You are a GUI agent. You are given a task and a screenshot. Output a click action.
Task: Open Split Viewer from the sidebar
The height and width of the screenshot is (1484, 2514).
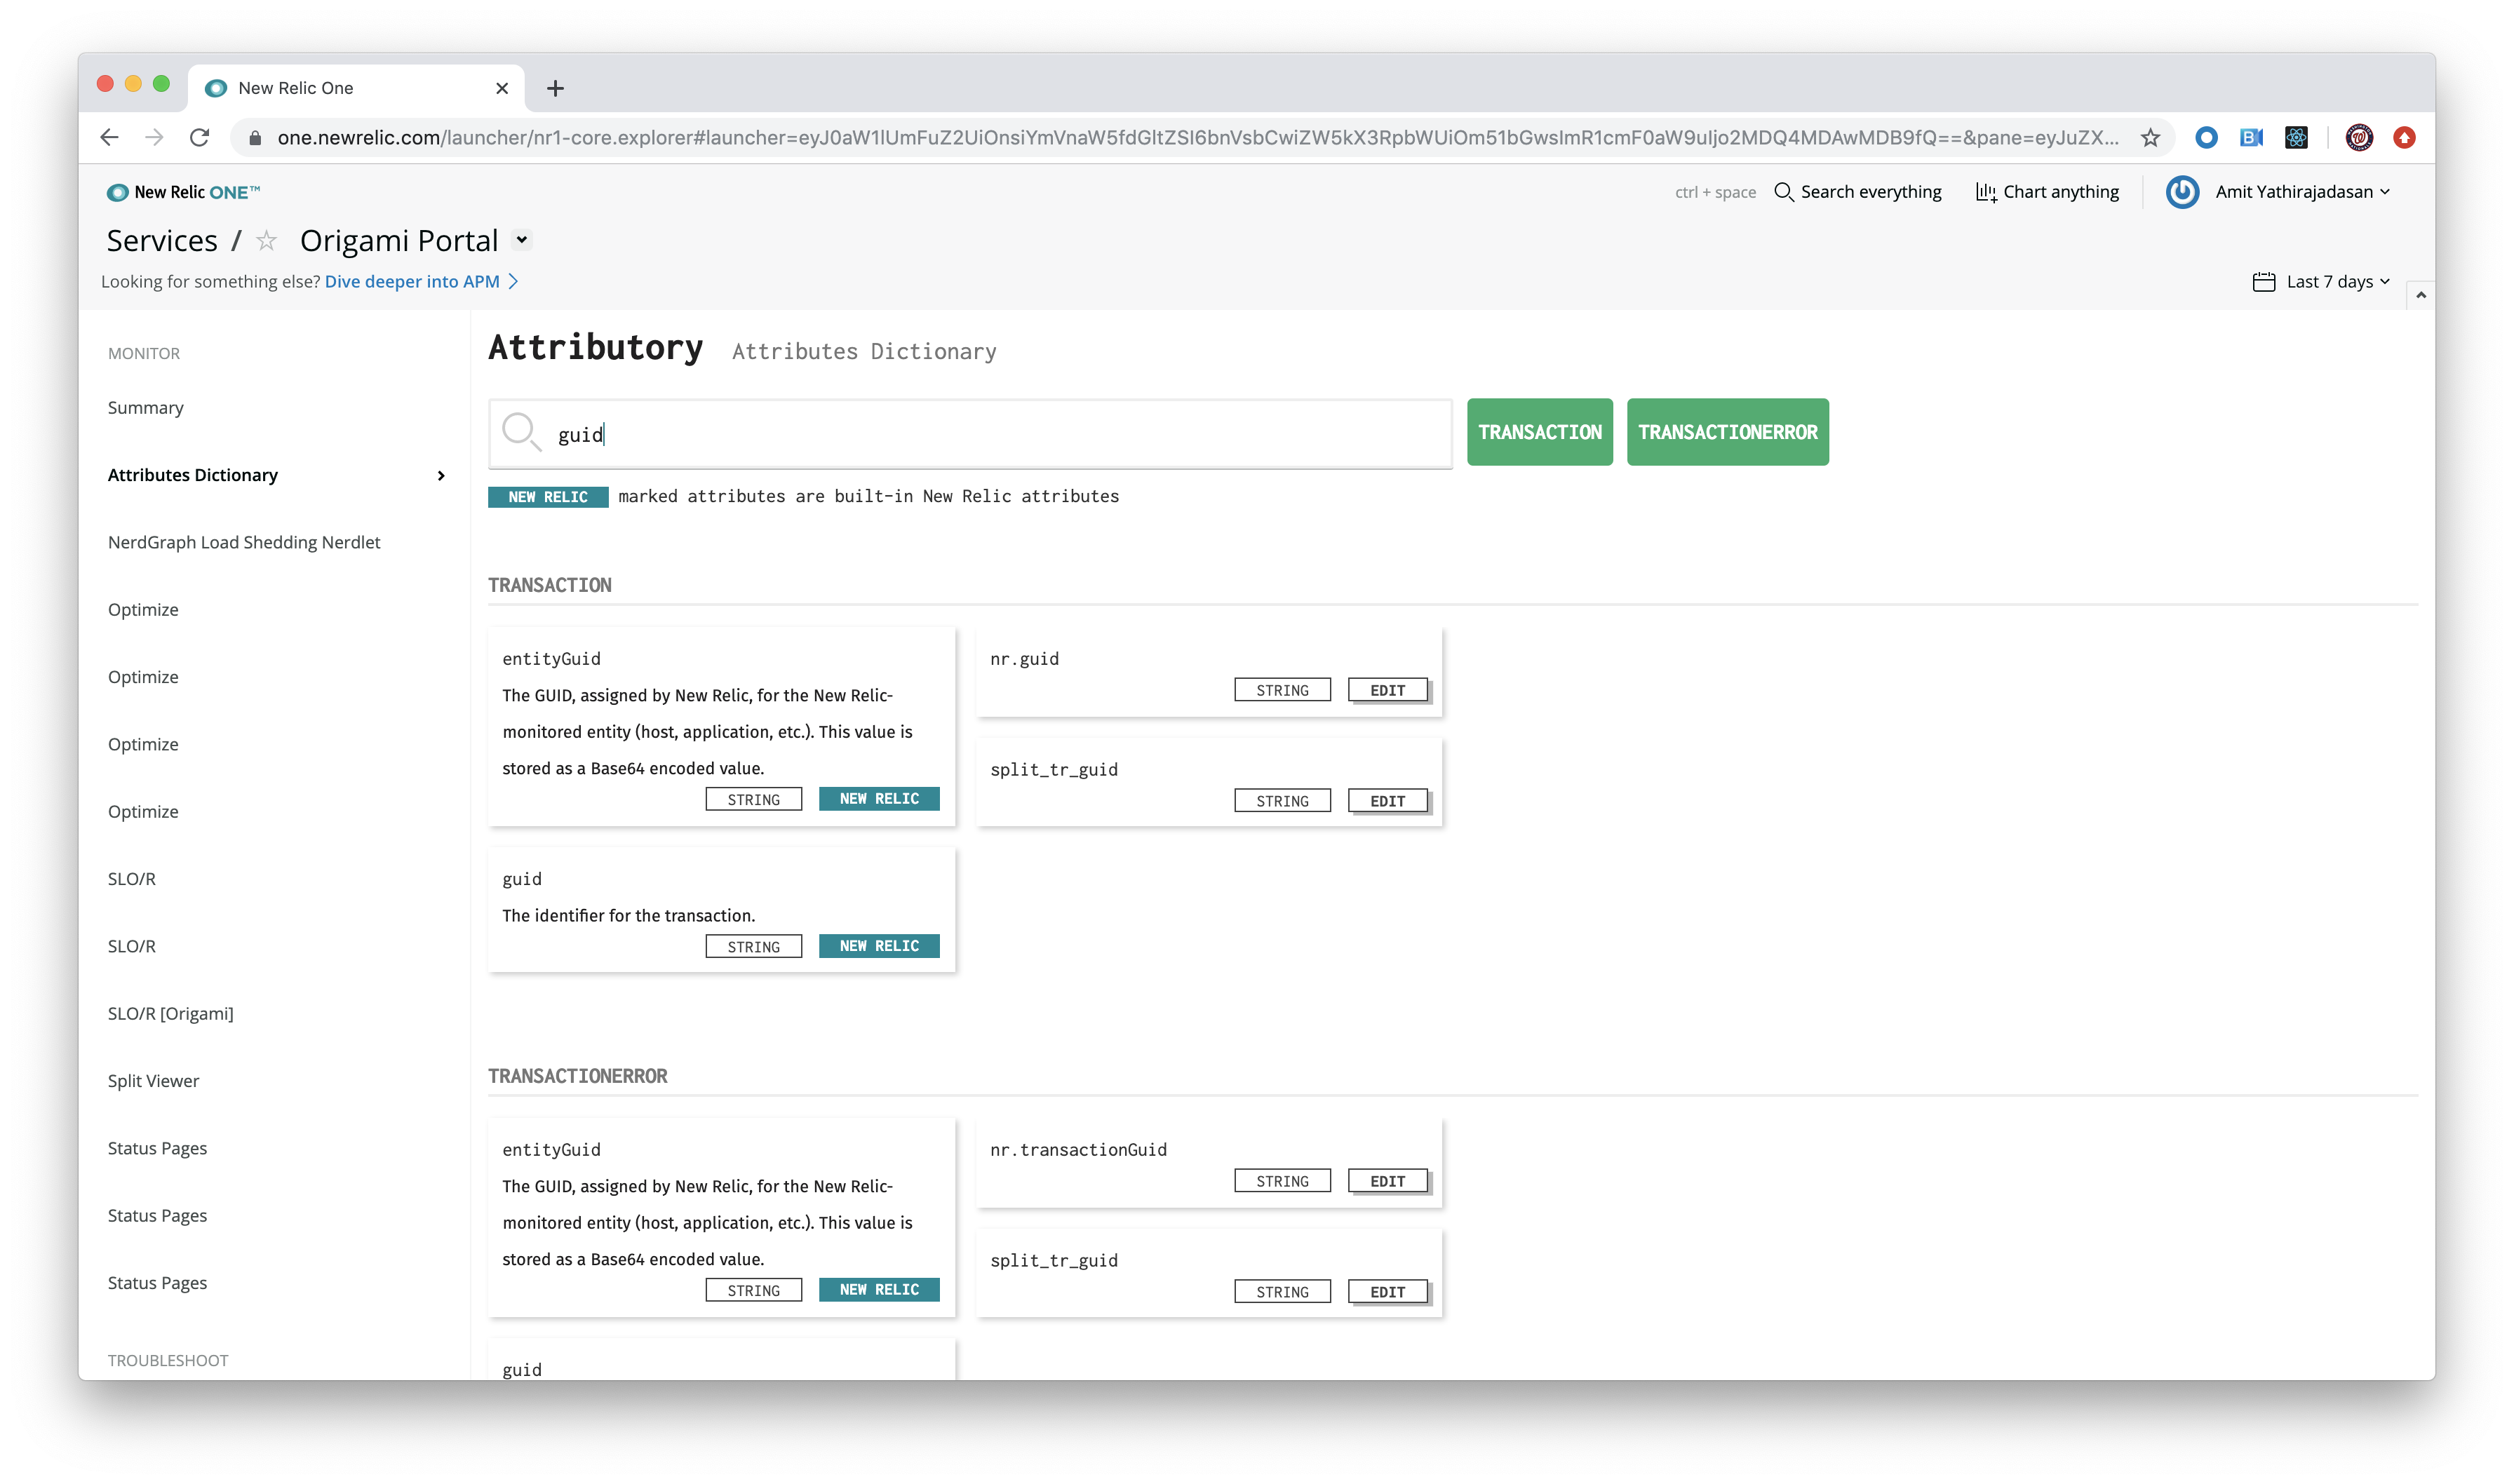(x=153, y=1081)
